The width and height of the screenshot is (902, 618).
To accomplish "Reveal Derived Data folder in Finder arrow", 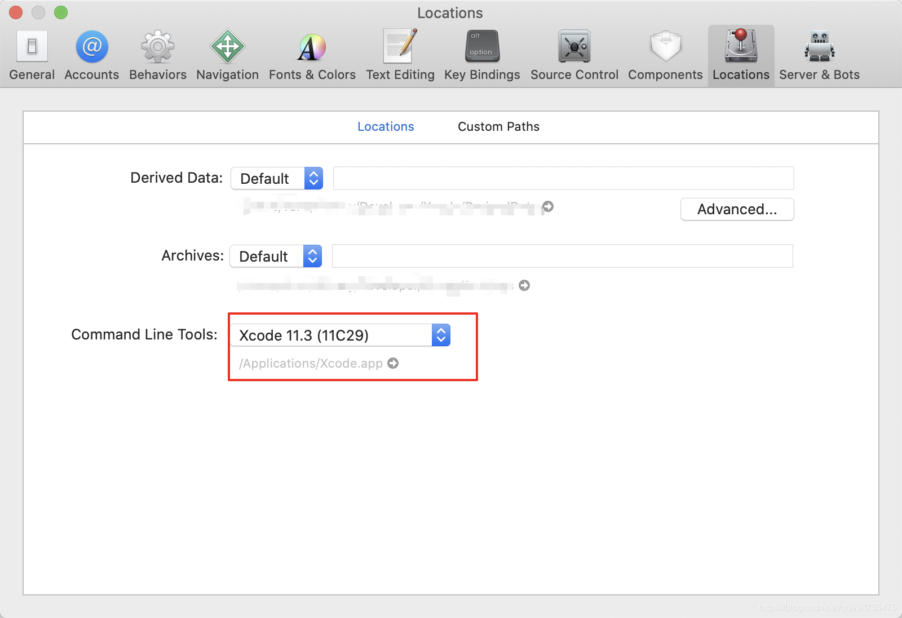I will pyautogui.click(x=548, y=206).
